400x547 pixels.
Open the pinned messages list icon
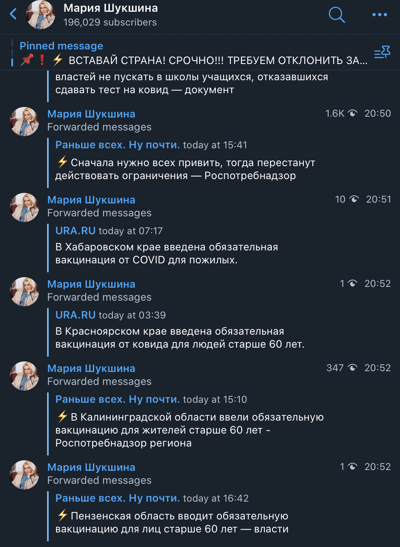click(382, 53)
